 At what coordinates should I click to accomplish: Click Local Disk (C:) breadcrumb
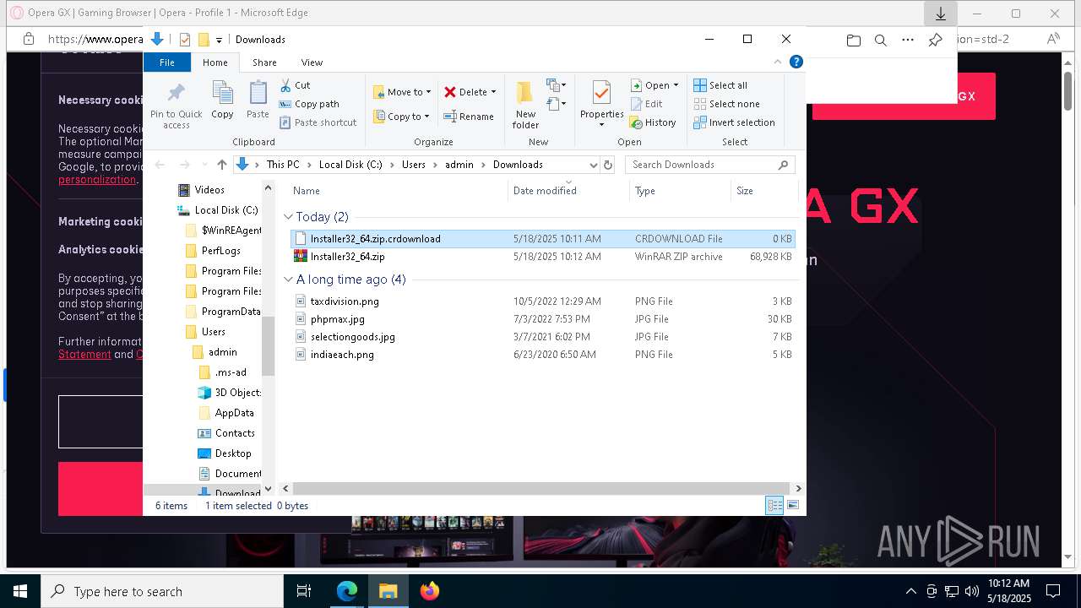[350, 165]
